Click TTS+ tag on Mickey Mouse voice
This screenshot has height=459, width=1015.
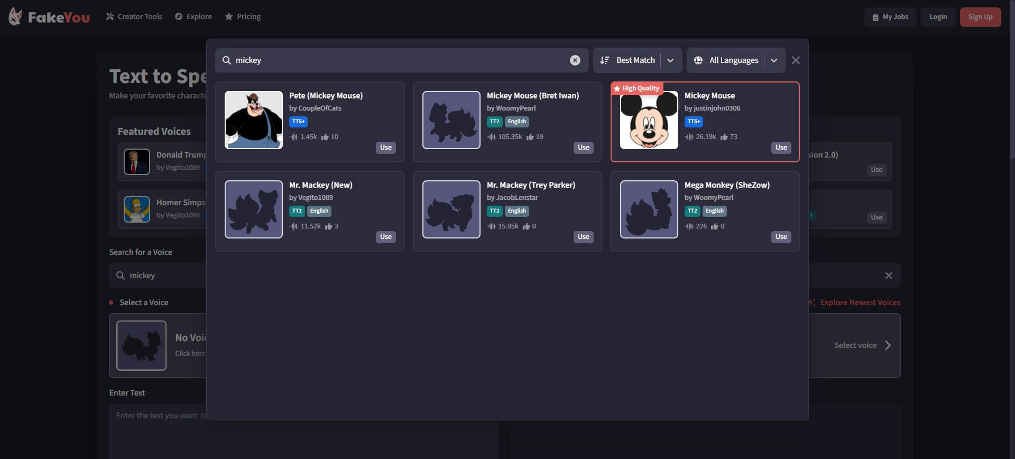point(694,122)
